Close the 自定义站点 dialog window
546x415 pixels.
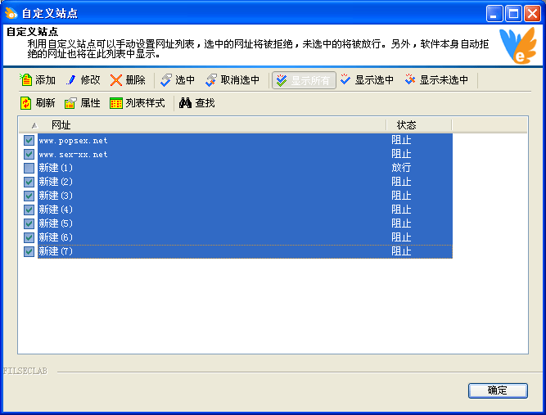click(532, 13)
